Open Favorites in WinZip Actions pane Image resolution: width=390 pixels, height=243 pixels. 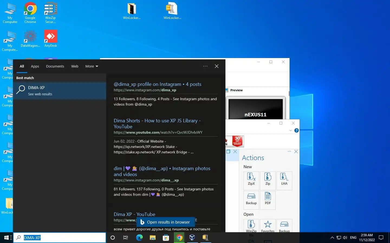point(268,226)
